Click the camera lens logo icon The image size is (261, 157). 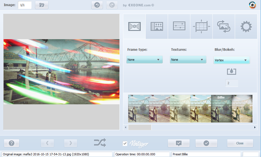pos(252,5)
